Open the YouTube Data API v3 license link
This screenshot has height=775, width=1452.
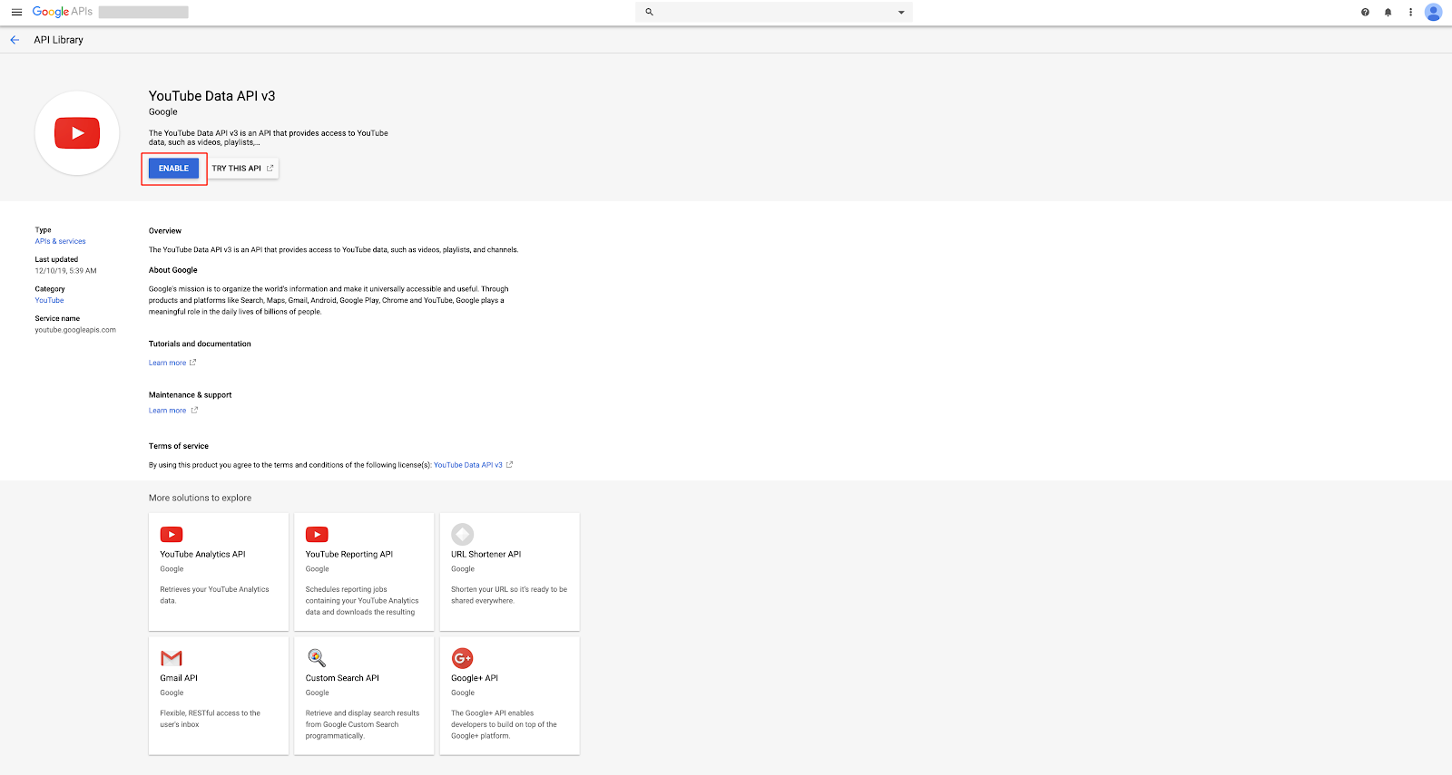[x=468, y=465]
